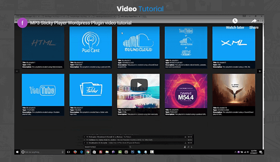
Task: Select the YouTube playlist thumbnail
Action: click(x=43, y=90)
